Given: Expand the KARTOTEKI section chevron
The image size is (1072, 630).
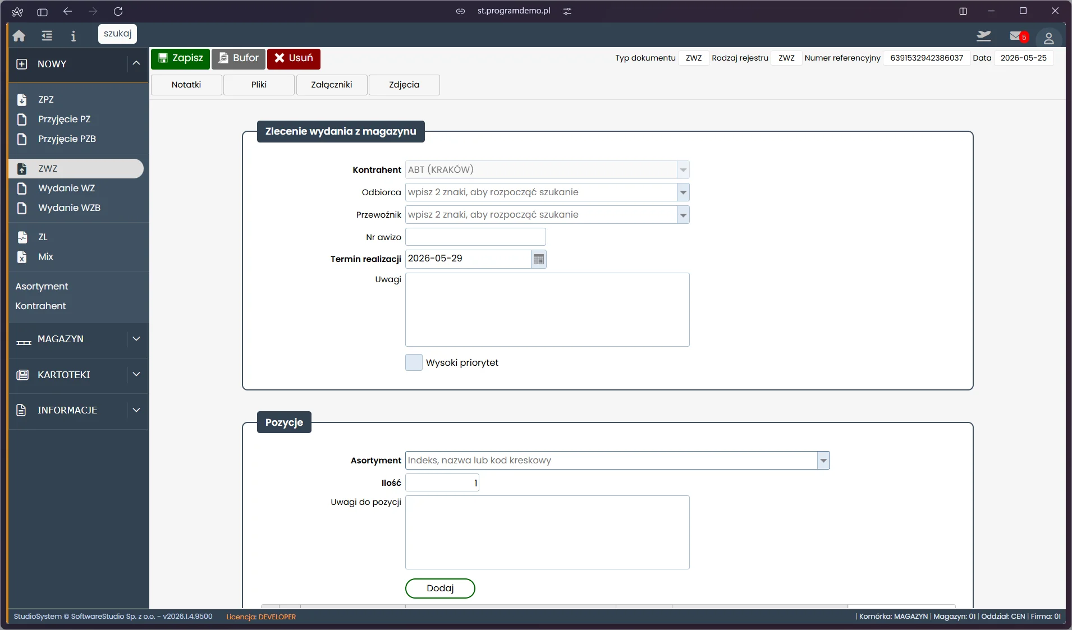Looking at the screenshot, I should [136, 374].
